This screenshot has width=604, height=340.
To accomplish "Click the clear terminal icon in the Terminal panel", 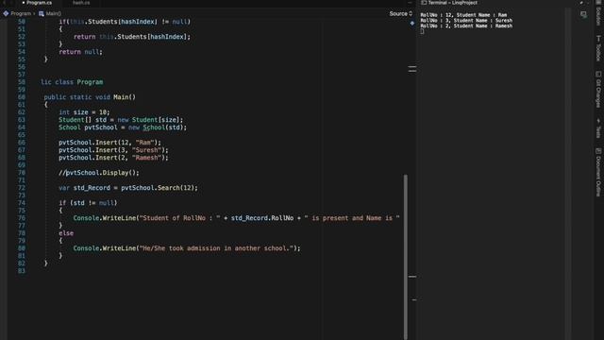I will point(583,15).
